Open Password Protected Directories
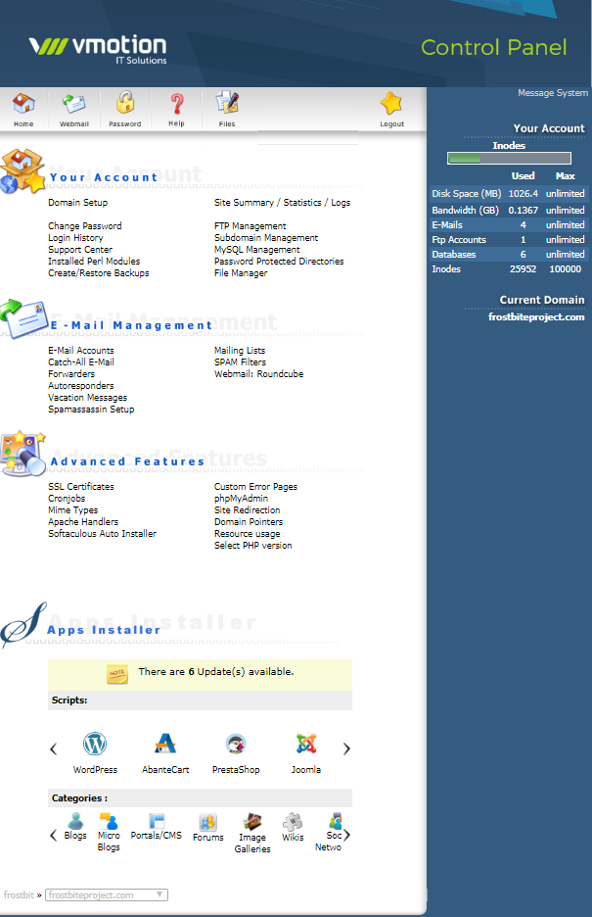This screenshot has width=592, height=917. tap(279, 262)
